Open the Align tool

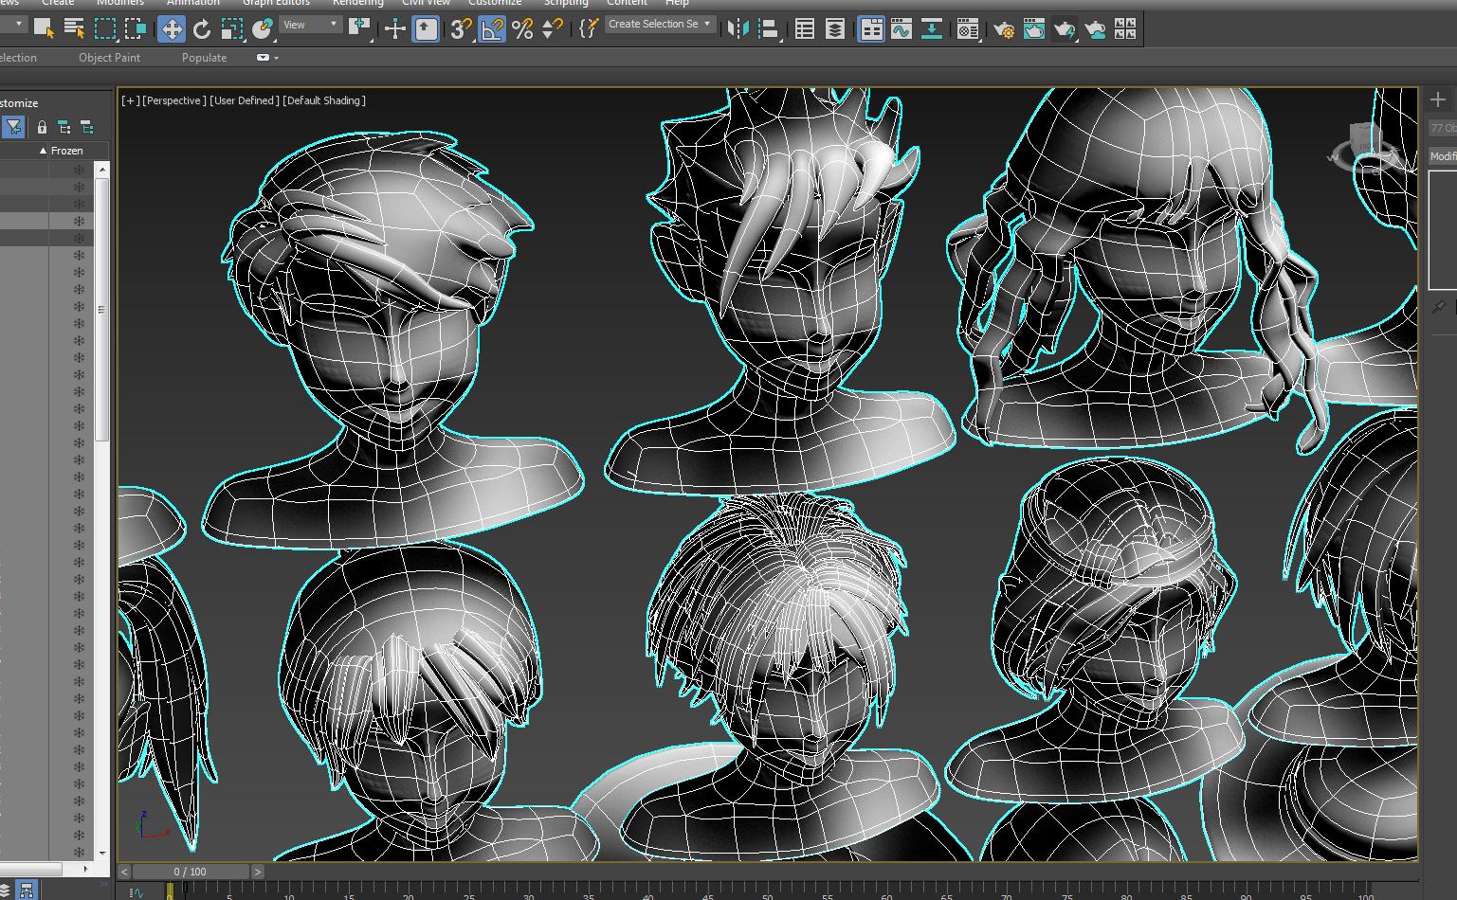(x=768, y=29)
